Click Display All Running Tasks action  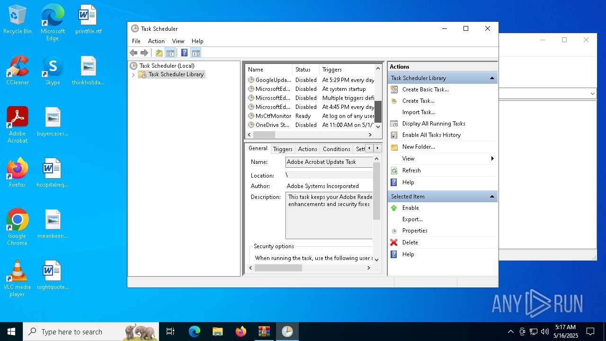pos(434,124)
